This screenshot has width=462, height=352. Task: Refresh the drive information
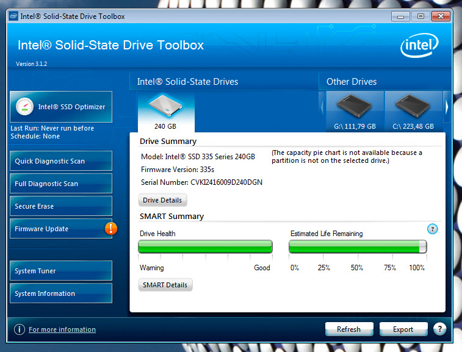pos(349,329)
